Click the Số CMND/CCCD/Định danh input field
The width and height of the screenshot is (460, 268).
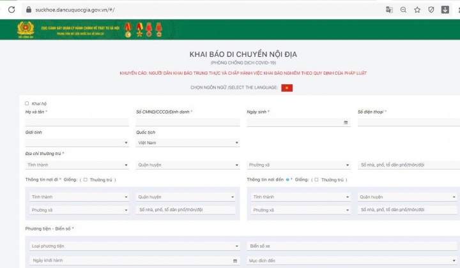(188, 122)
